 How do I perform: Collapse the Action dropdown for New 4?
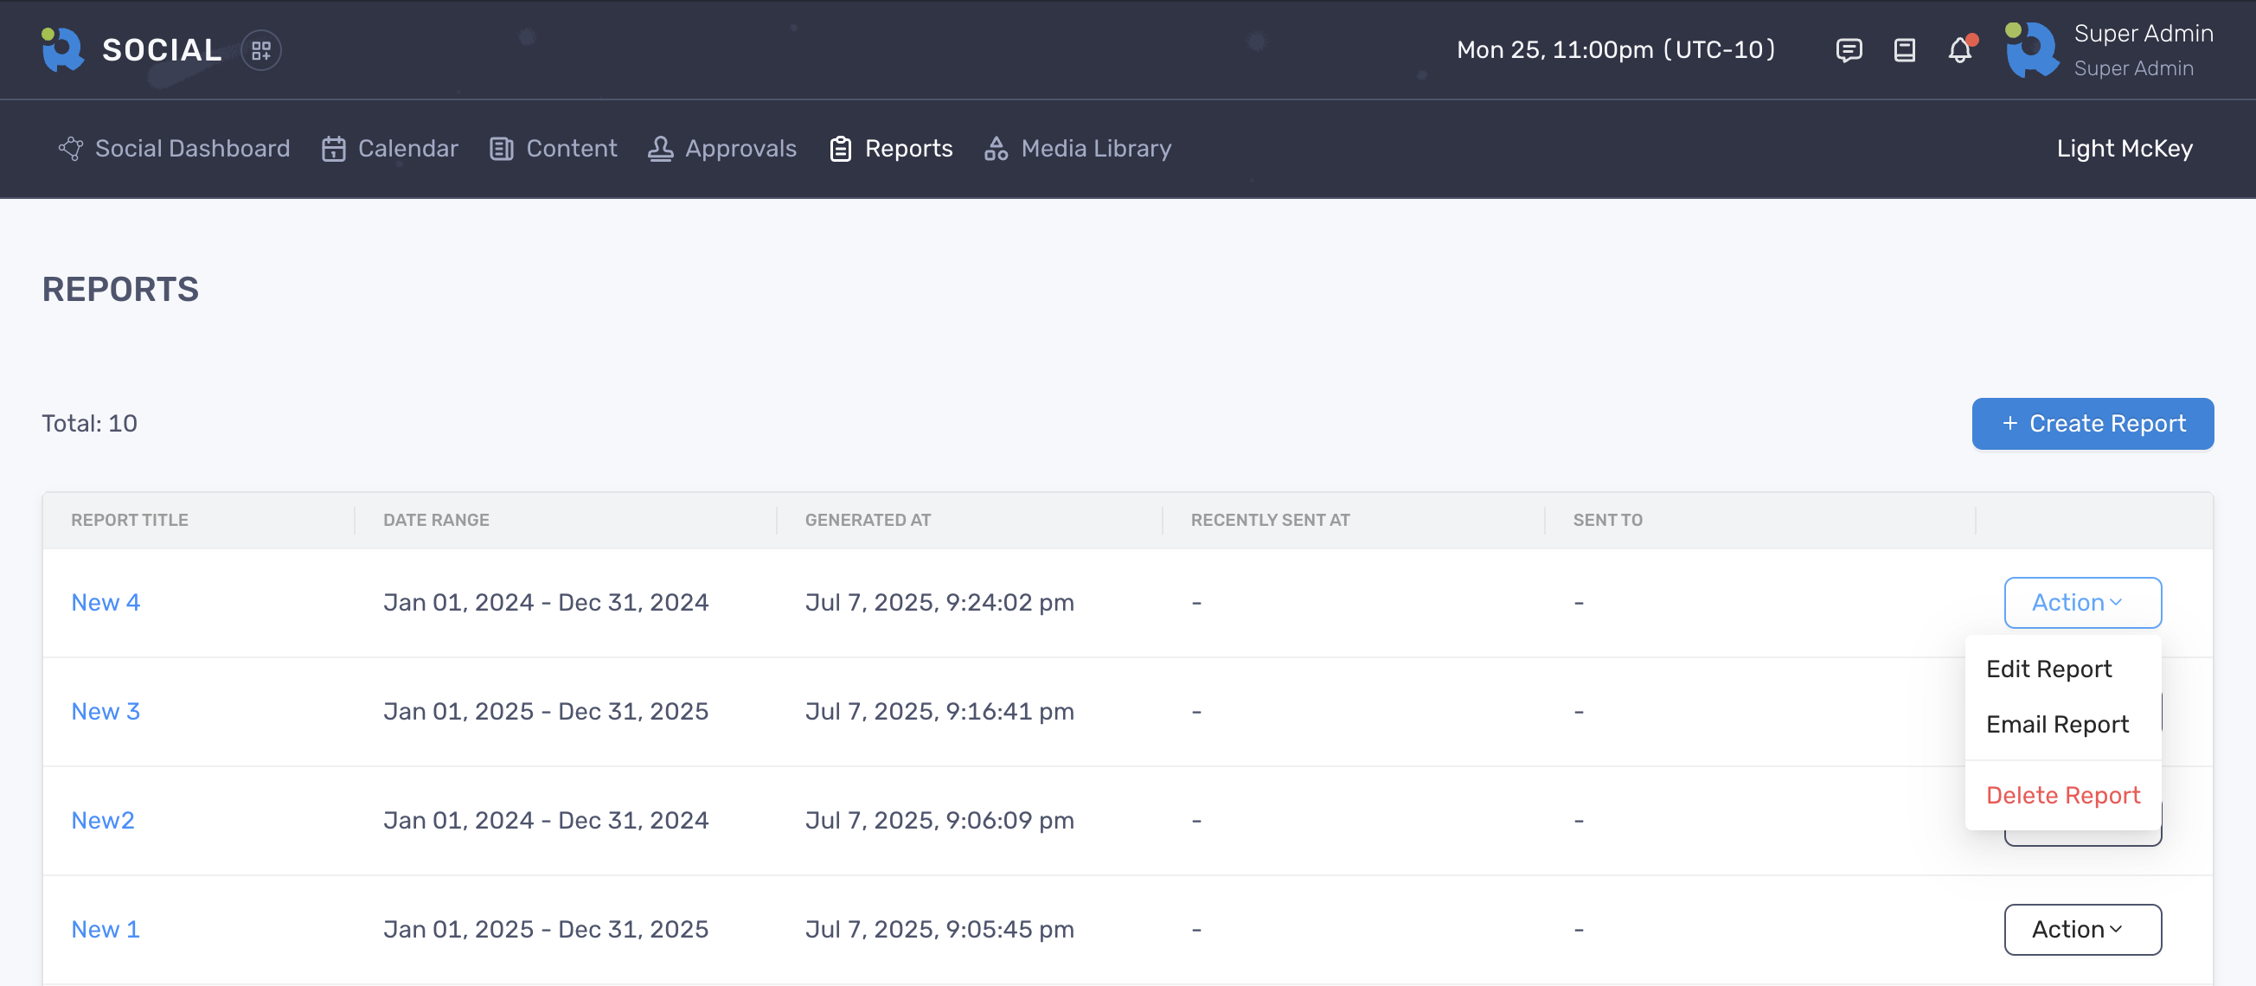click(x=2083, y=603)
